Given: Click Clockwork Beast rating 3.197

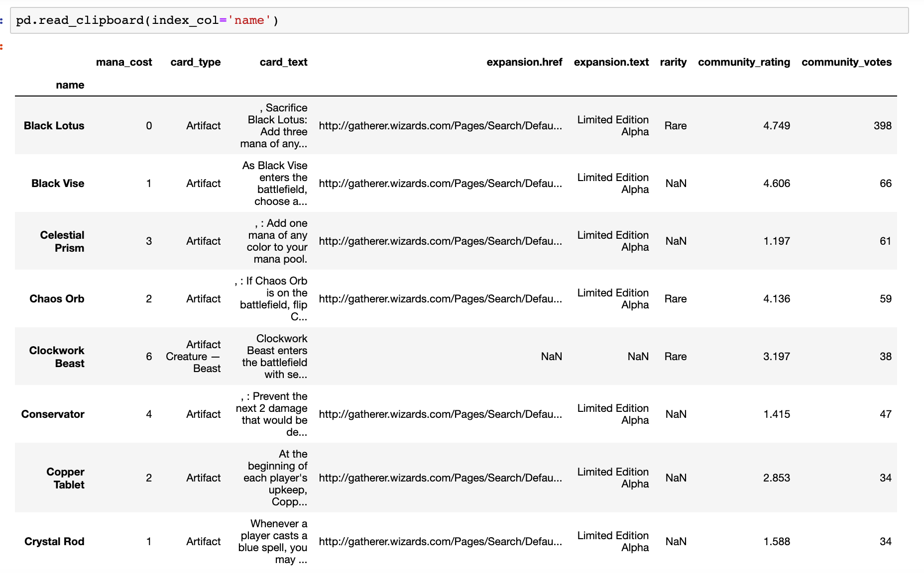Looking at the screenshot, I should tap(777, 357).
